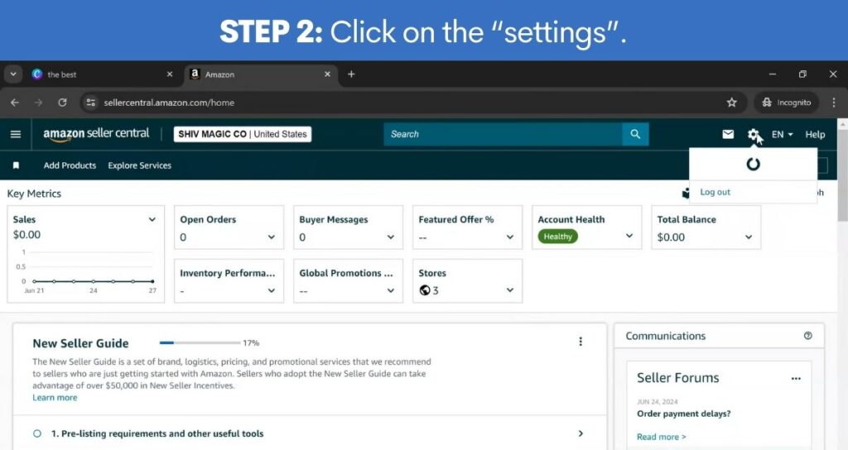Click the Healthy status badge

point(557,236)
